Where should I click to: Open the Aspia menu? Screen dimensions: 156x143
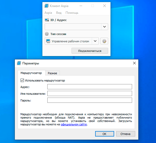point(48,13)
